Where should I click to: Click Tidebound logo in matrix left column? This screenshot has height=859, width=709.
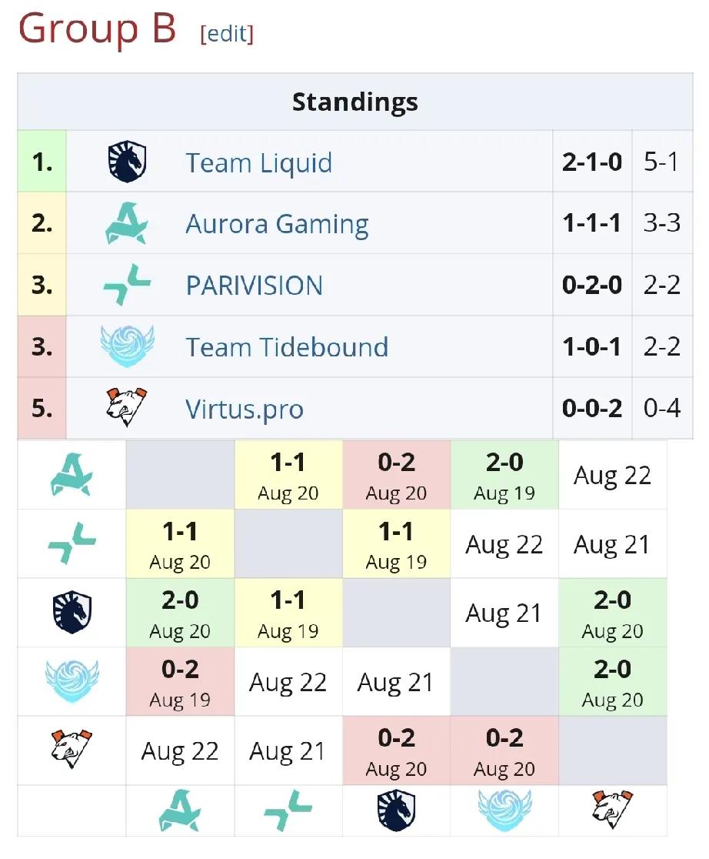point(72,681)
